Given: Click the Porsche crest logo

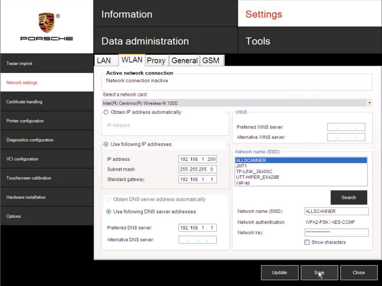Looking at the screenshot, I should (47, 22).
